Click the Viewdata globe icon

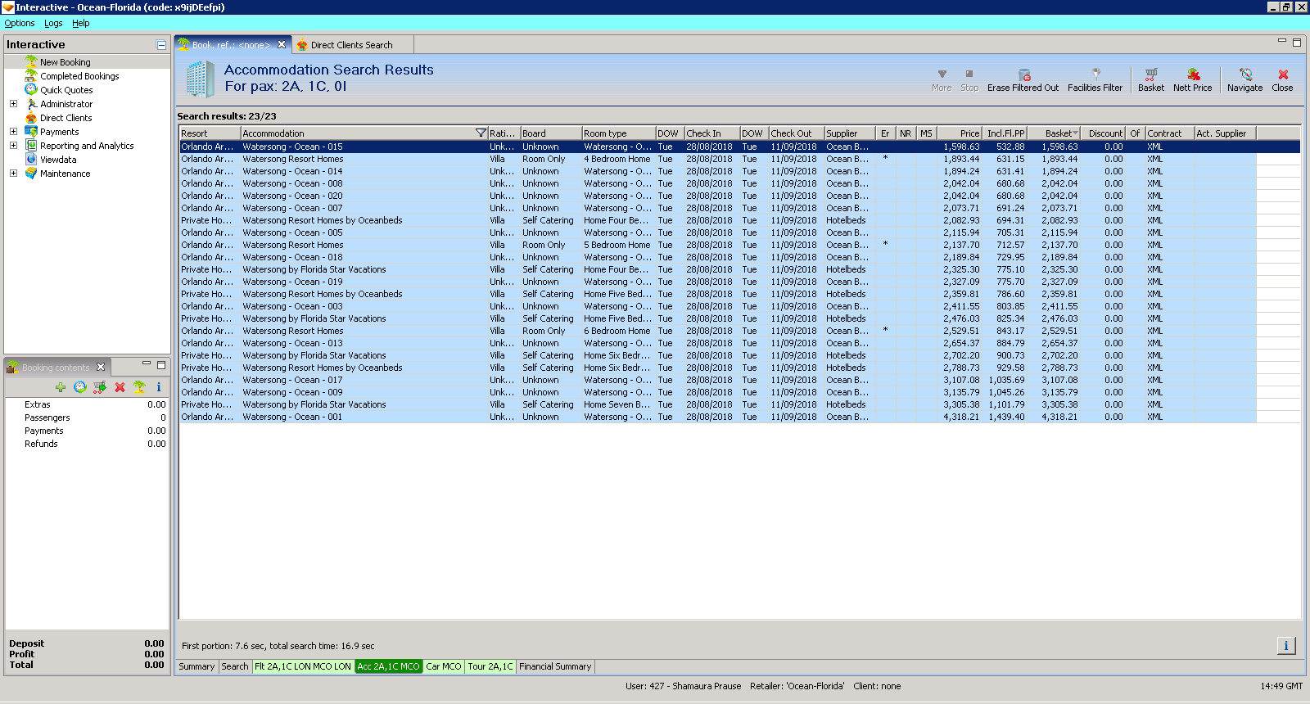31,159
